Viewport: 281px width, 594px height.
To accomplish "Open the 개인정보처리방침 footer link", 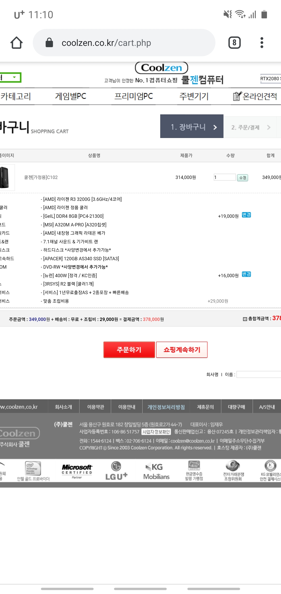I will point(166,407).
